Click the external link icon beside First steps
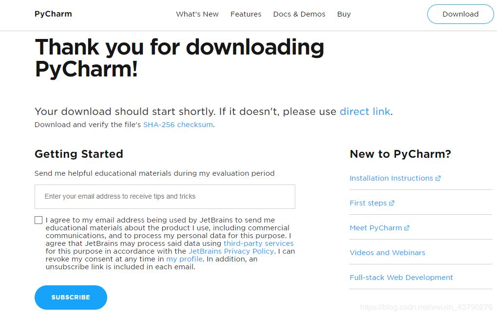497x316 pixels. (x=392, y=203)
